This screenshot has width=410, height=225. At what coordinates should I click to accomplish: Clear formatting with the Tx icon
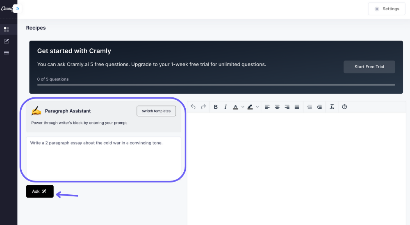pyautogui.click(x=332, y=107)
